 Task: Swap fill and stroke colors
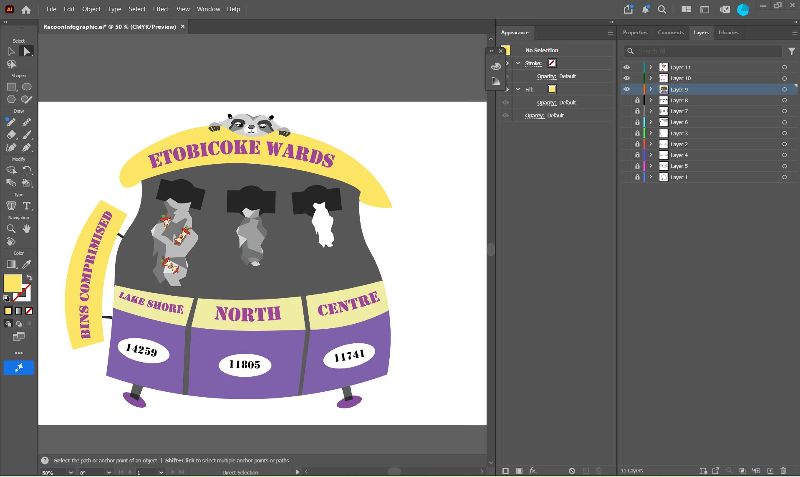[x=29, y=278]
